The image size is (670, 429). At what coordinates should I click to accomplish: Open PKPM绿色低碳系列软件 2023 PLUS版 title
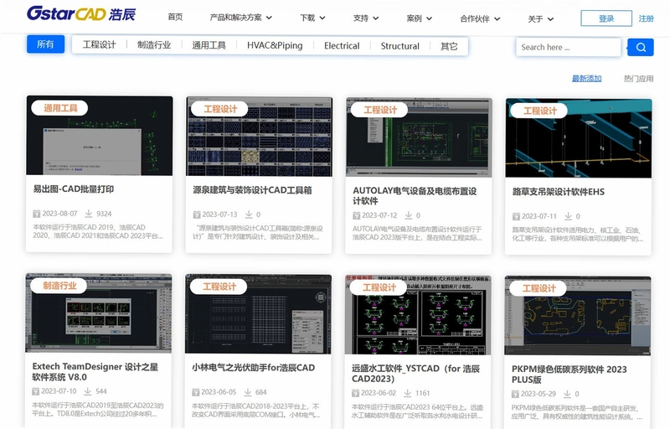(569, 375)
